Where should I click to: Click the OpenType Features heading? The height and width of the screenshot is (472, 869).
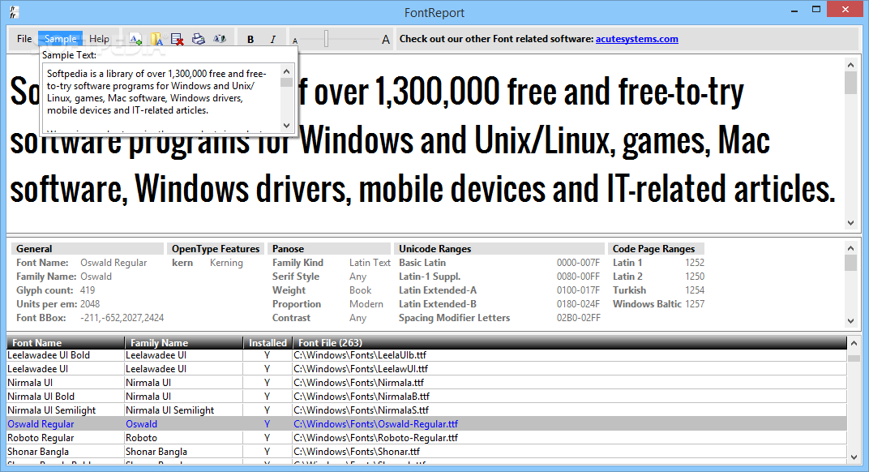[216, 249]
